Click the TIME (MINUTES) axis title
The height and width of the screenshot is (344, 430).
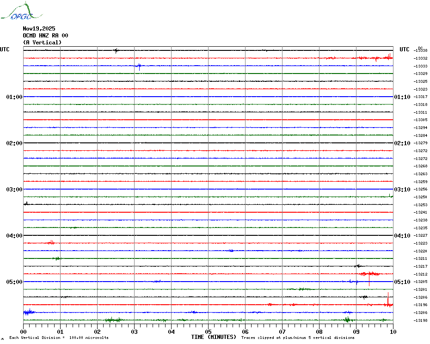point(214,337)
